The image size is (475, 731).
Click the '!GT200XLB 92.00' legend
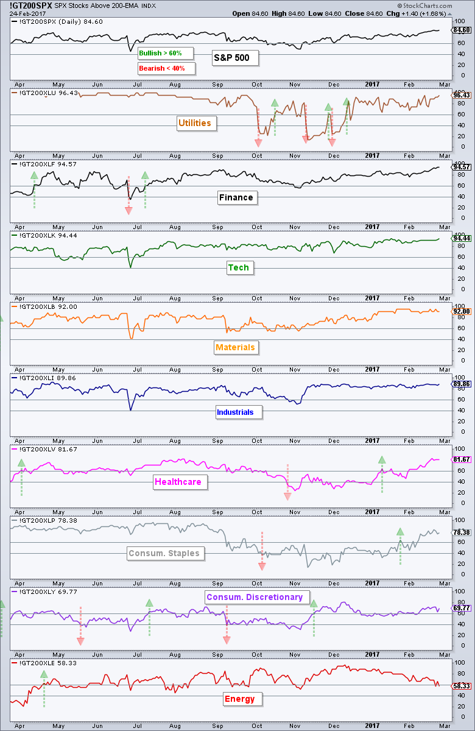click(x=46, y=306)
